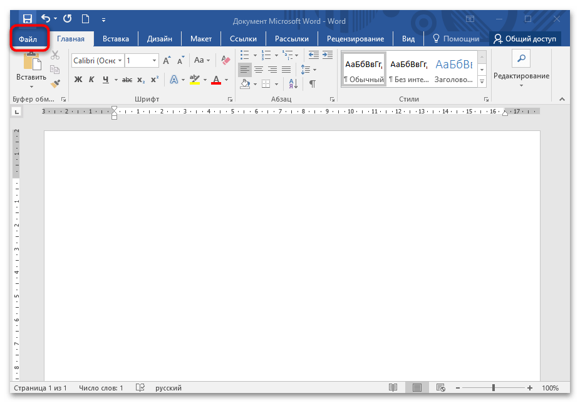Switch to the Главная tab
580x403 pixels.
[x=71, y=39]
